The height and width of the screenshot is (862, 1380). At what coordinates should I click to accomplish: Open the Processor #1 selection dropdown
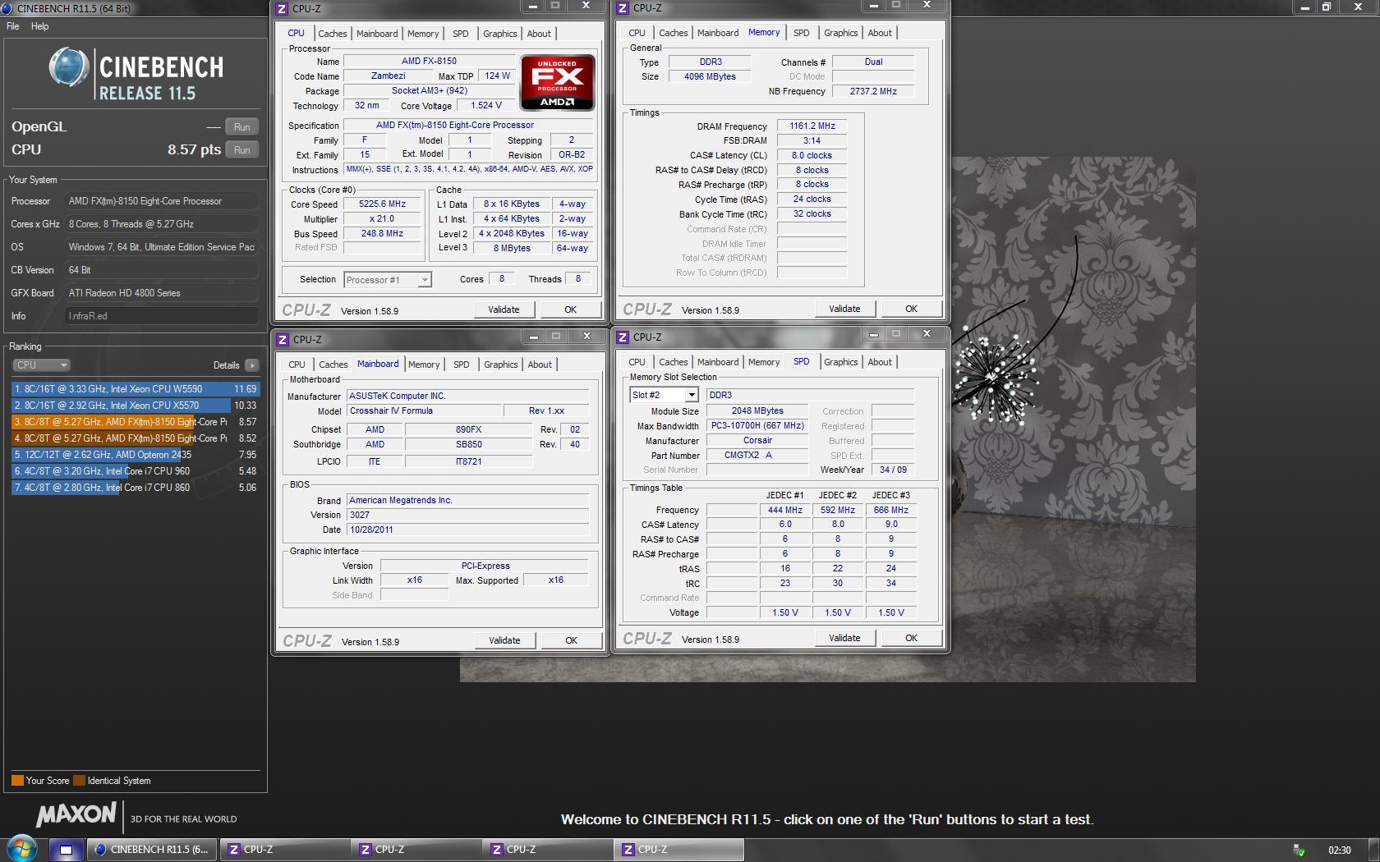click(x=388, y=280)
